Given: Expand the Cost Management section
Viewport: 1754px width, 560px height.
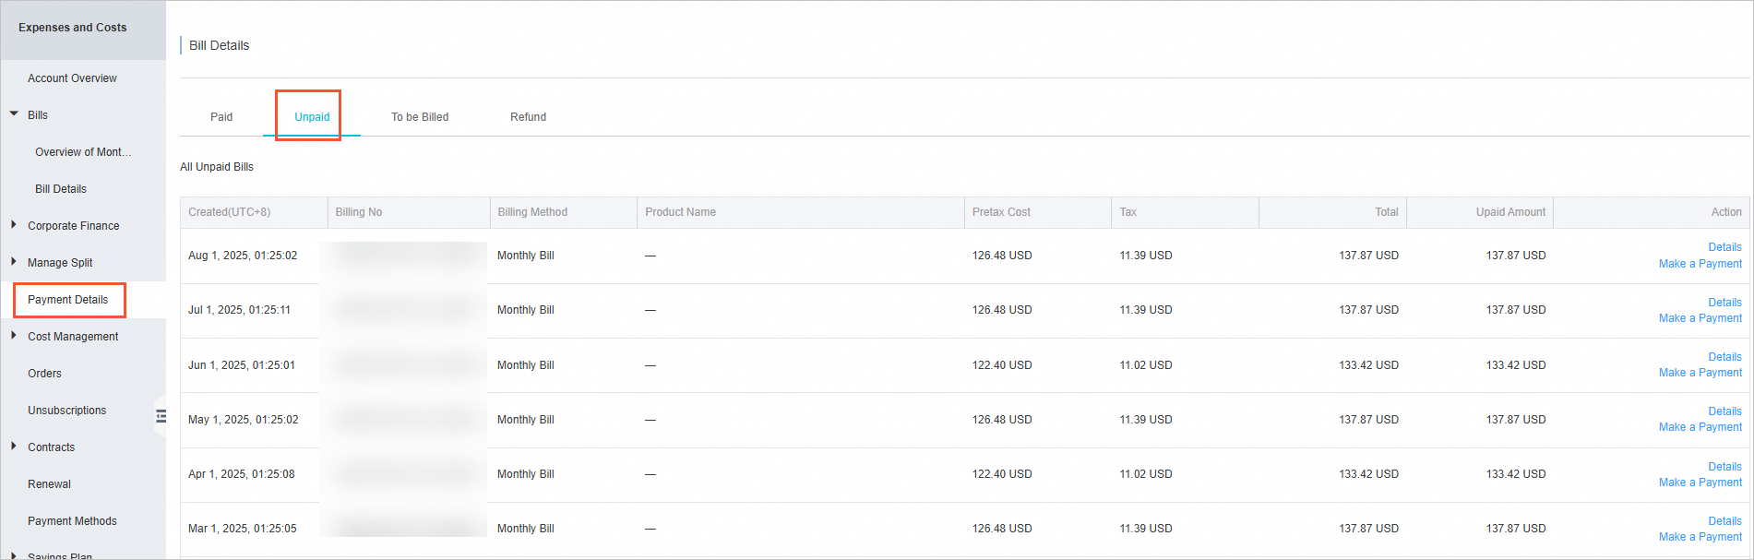Looking at the screenshot, I should pos(14,336).
